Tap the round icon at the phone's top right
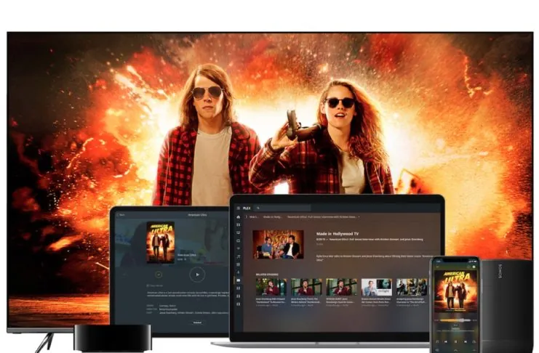This screenshot has height=353, width=539. (474, 267)
